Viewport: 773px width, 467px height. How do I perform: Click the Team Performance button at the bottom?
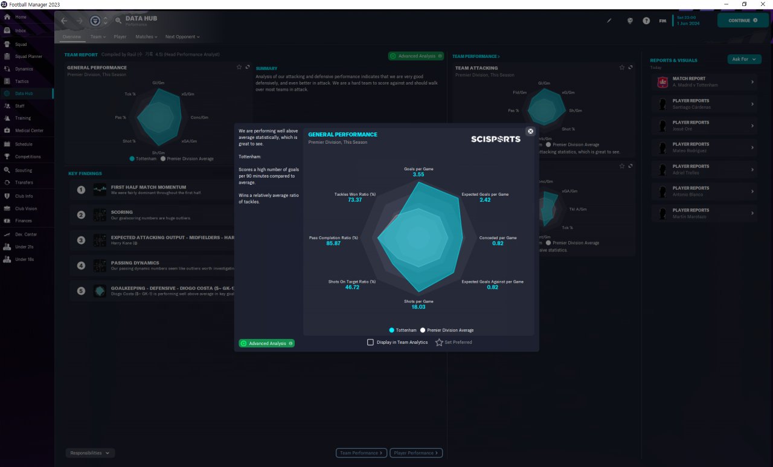click(x=361, y=453)
